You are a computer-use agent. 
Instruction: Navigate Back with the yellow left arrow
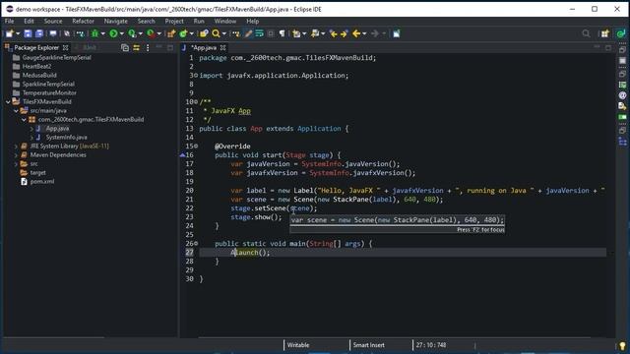tap(356, 33)
